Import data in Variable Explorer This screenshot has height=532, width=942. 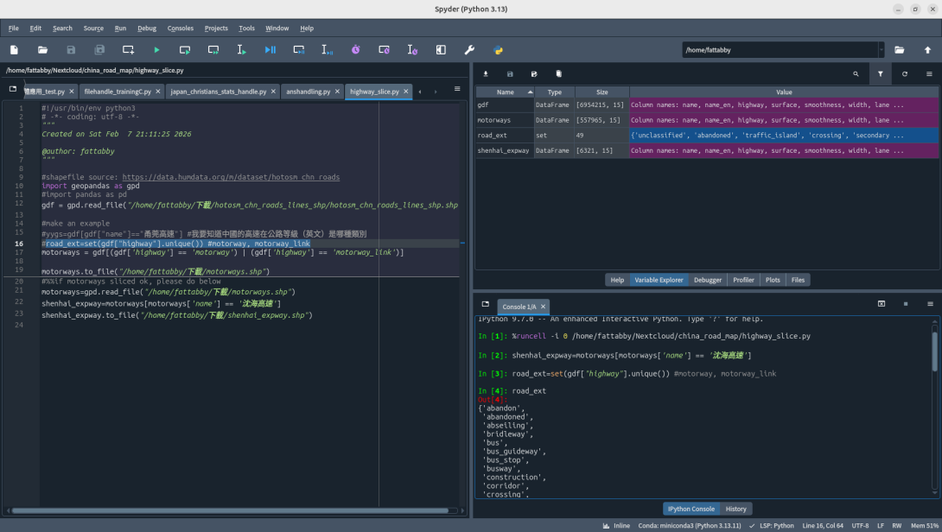pos(486,74)
